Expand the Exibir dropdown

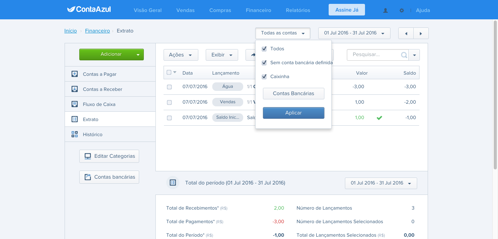pyautogui.click(x=222, y=55)
